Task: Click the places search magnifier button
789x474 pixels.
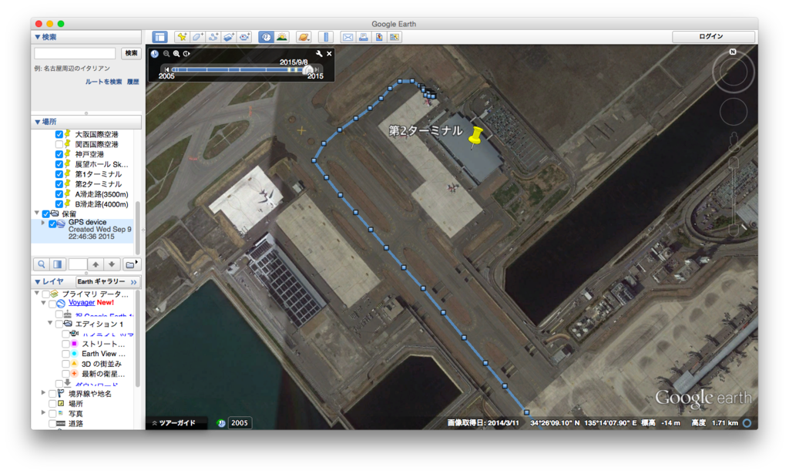Action: pyautogui.click(x=42, y=264)
